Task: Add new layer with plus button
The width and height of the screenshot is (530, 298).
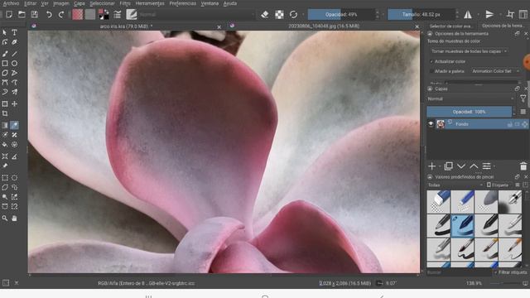Action: (432, 166)
